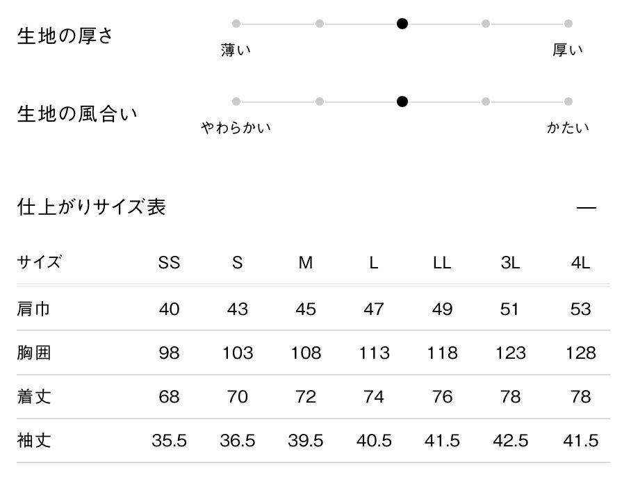Click the fourth dot on 生地の風合い scale
The image size is (631, 477).
[x=486, y=102]
